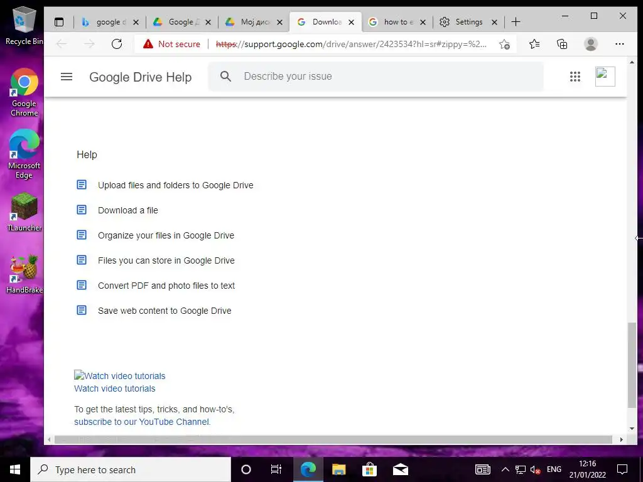
Task: Open the Windows Start menu
Action: pos(15,469)
